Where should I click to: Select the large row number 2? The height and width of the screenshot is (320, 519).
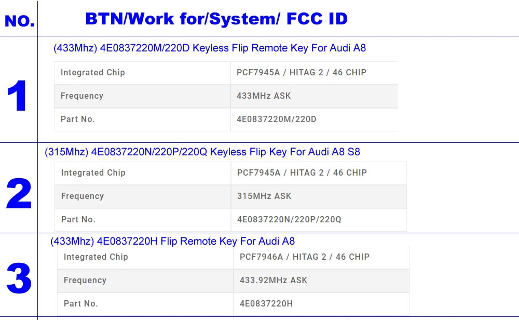(x=19, y=194)
